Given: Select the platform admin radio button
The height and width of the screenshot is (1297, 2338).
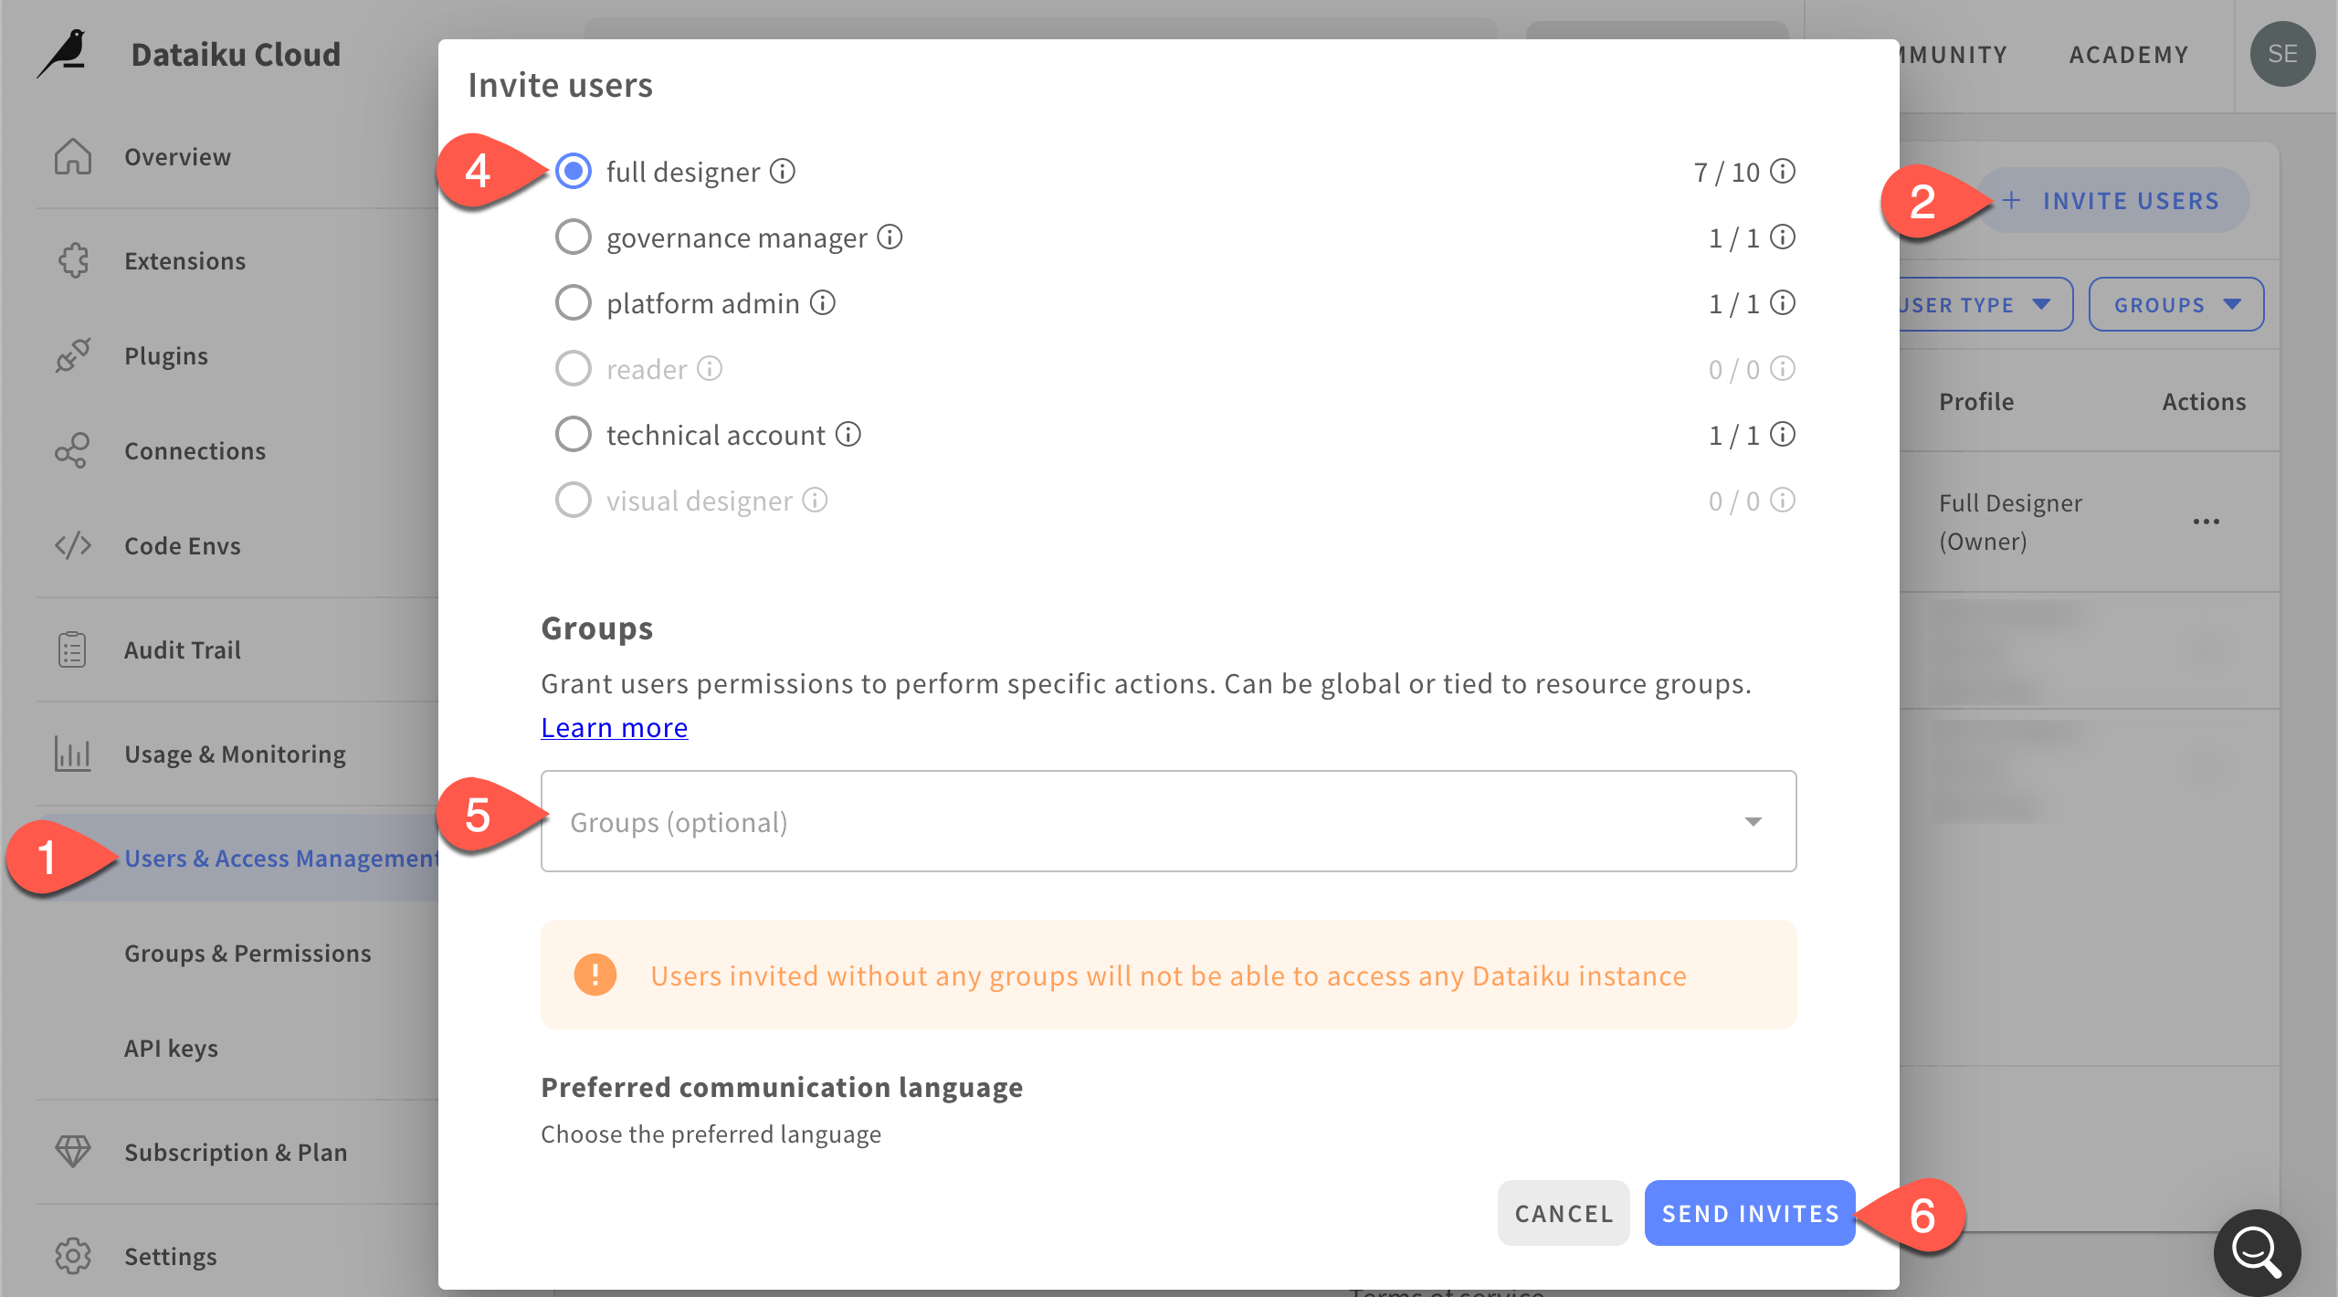Looking at the screenshot, I should pyautogui.click(x=574, y=302).
